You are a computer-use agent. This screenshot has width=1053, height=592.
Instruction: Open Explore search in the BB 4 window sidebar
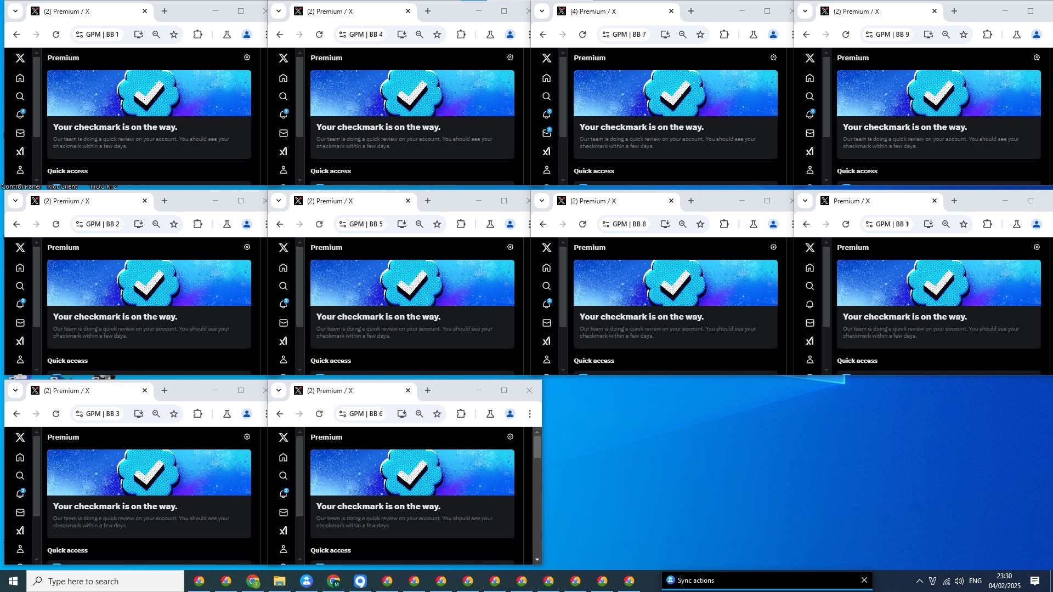(284, 96)
